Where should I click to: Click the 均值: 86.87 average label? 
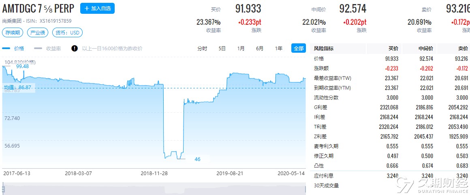(18, 87)
